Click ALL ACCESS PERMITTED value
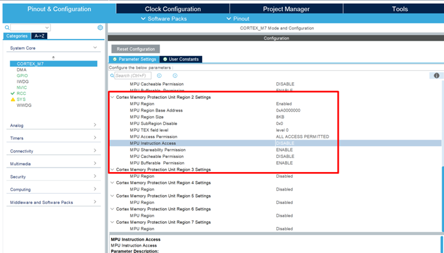 click(302, 136)
